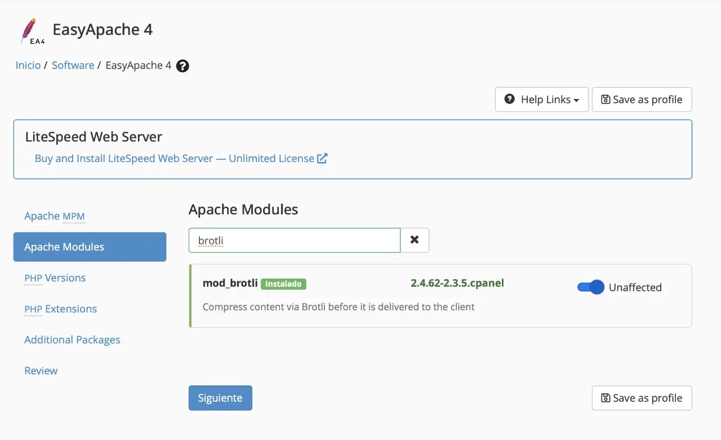Select the Apache MPM section

click(x=55, y=216)
